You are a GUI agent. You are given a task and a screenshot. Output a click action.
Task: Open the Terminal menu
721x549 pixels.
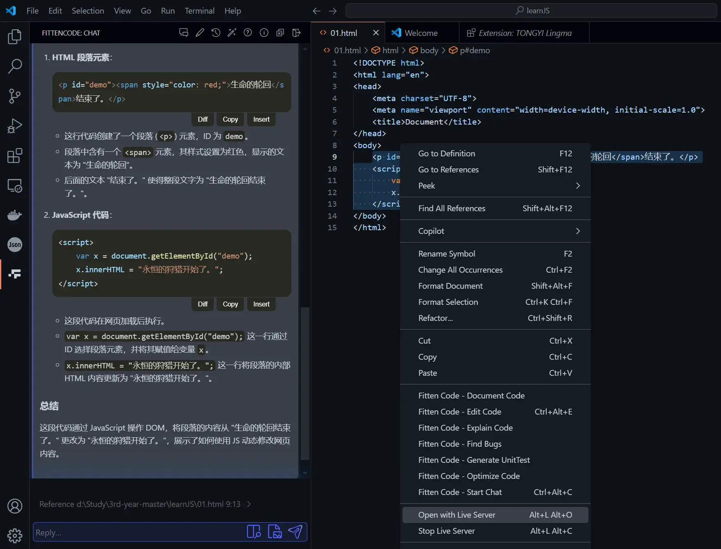199,11
